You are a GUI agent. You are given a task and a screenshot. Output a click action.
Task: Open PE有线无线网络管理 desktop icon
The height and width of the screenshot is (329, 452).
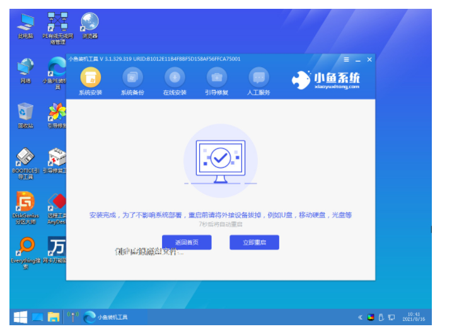[57, 28]
